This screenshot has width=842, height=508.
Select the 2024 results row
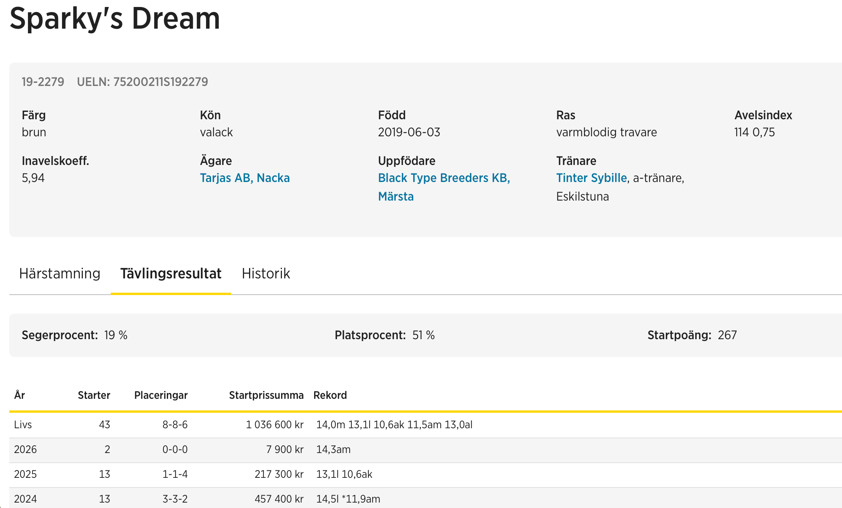[x=26, y=499]
